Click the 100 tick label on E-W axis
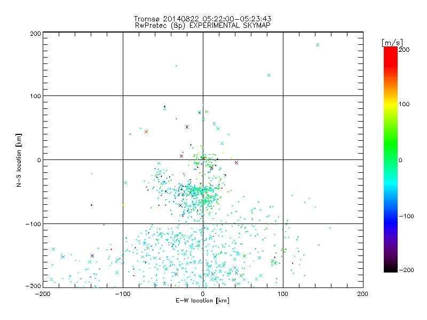Screen dimensions: 427x320 (283, 294)
